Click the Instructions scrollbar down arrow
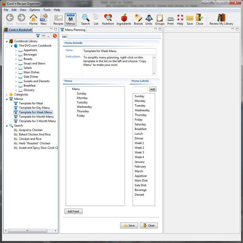This screenshot has width=243, height=243. pos(154,73)
